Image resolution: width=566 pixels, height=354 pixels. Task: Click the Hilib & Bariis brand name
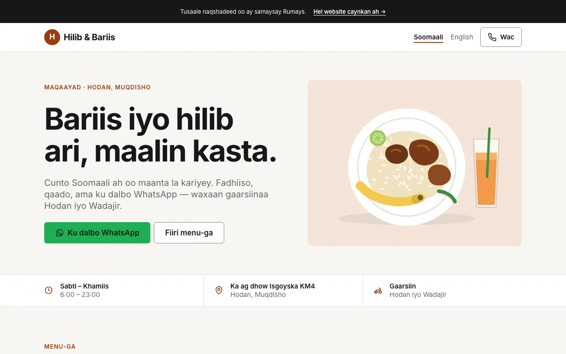coord(89,37)
